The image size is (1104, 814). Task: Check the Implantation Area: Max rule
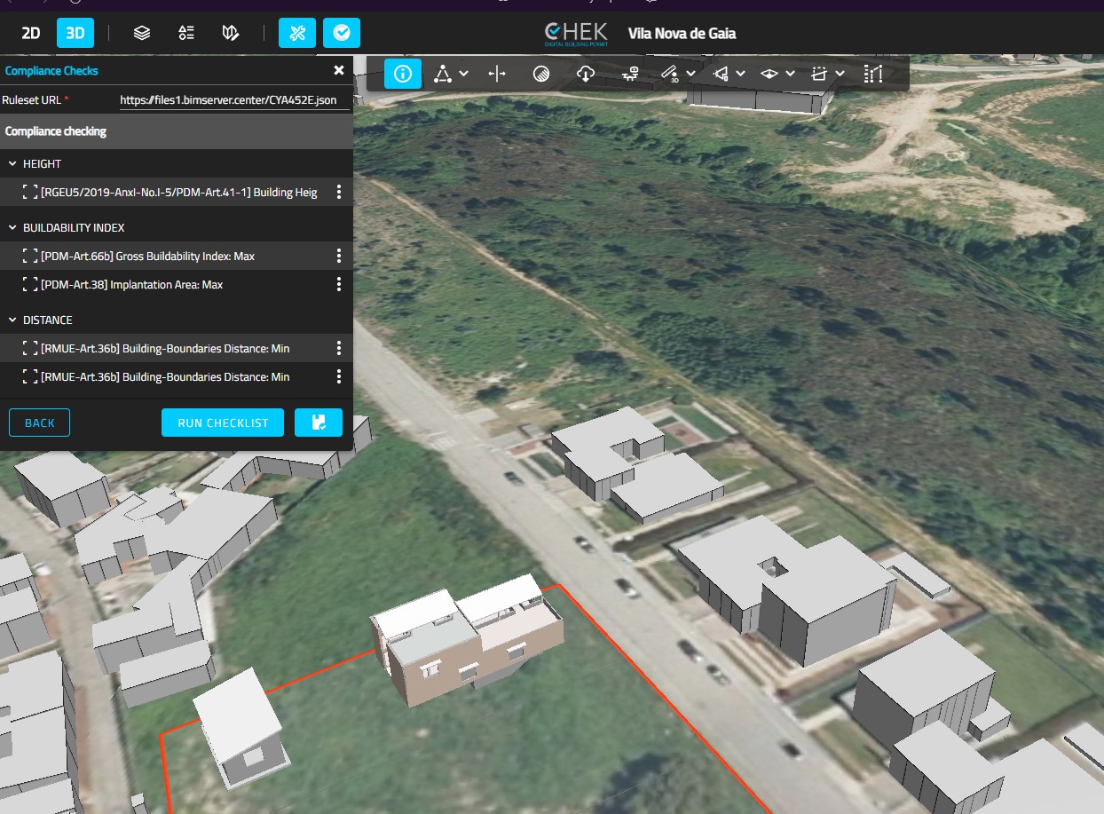(x=30, y=285)
